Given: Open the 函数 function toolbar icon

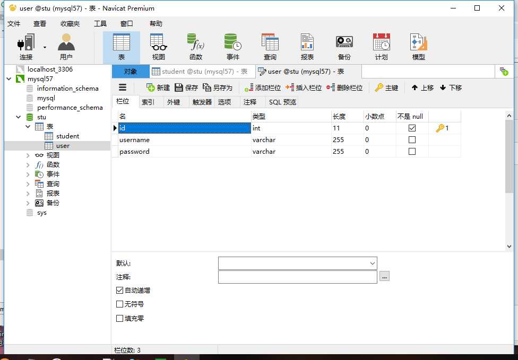Looking at the screenshot, I should point(196,47).
